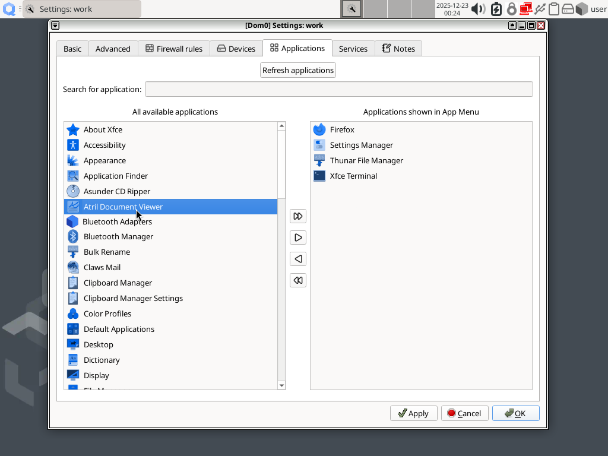Open the Devices tab

[236, 49]
